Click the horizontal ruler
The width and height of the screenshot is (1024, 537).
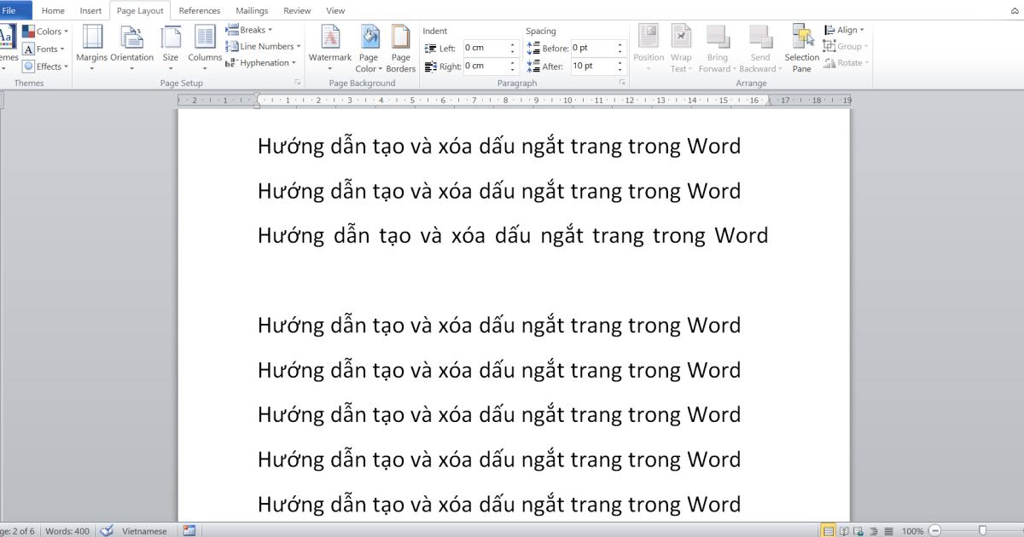pos(514,100)
